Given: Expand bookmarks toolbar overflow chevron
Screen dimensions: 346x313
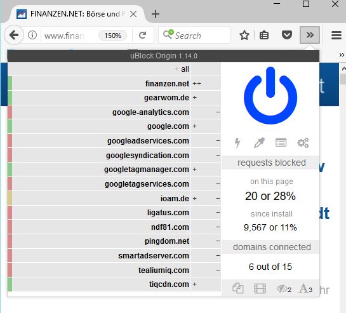Looking at the screenshot, I should pyautogui.click(x=342, y=55).
